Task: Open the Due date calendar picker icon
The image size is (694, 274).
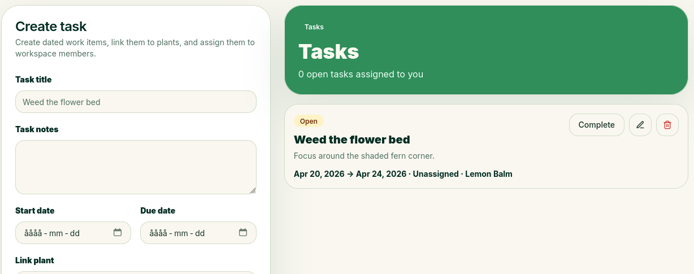Action: [243, 232]
